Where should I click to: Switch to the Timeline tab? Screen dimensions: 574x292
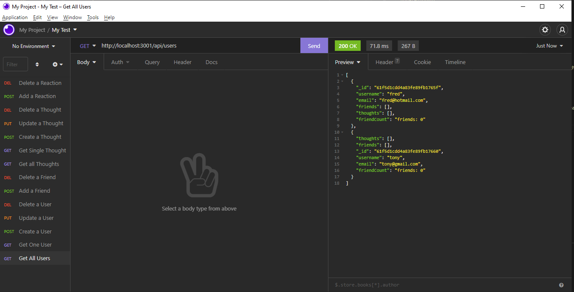tap(455, 62)
